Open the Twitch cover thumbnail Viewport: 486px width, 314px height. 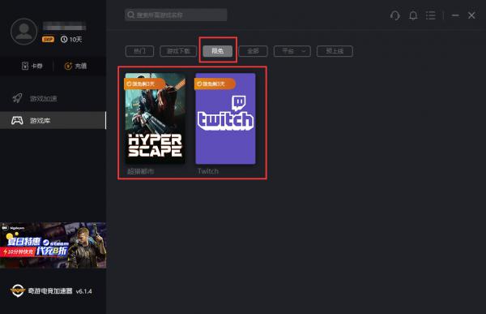(x=225, y=118)
